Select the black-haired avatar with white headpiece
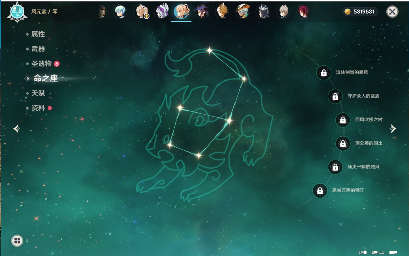The width and height of the screenshot is (409, 256). click(x=263, y=12)
